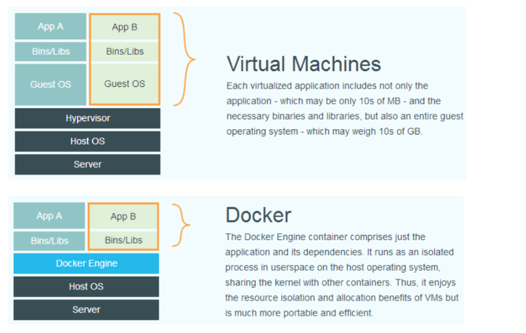Click text 'application and its dependencies'
526x333 pixels.
pyautogui.click(x=294, y=253)
